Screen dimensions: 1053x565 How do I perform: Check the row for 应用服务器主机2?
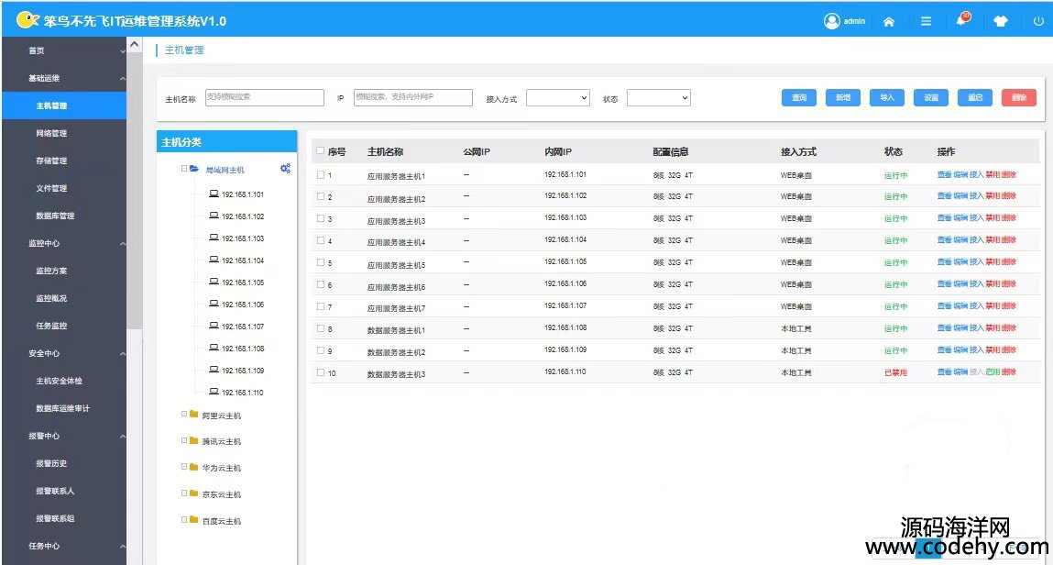[321, 197]
